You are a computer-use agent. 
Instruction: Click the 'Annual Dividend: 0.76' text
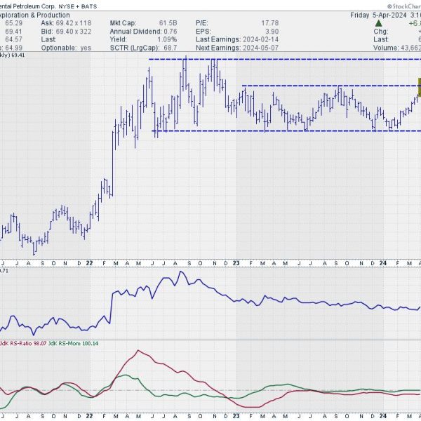[x=143, y=32]
